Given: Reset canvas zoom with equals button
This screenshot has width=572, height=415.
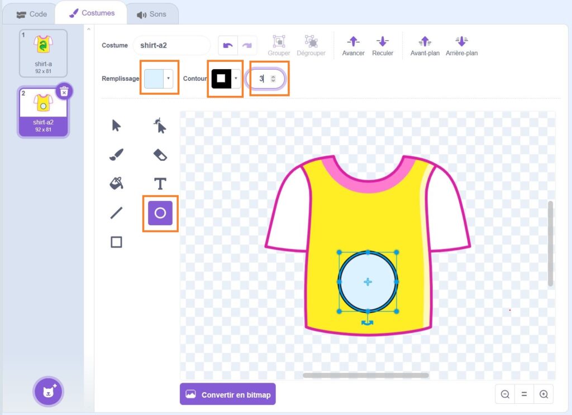Looking at the screenshot, I should (524, 394).
